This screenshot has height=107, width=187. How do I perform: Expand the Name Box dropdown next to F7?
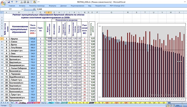point(22,9)
